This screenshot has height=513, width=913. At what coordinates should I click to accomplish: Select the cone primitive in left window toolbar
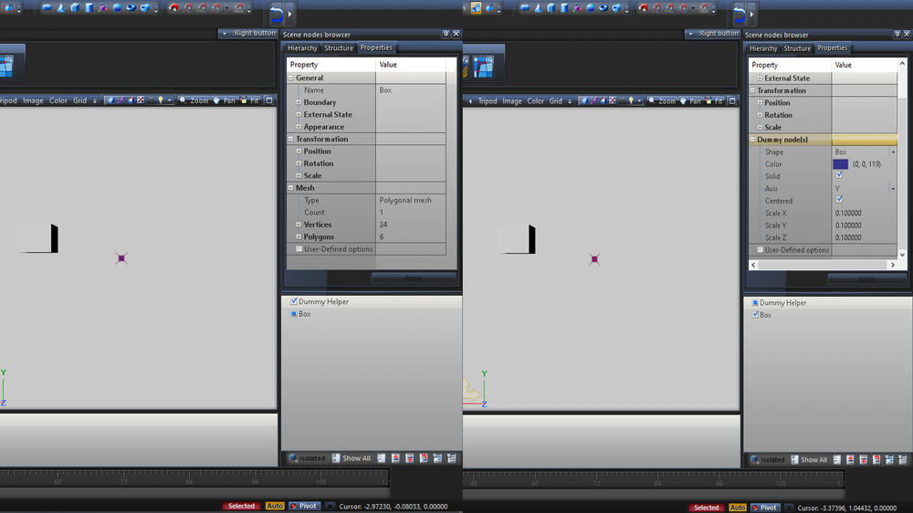(x=60, y=7)
